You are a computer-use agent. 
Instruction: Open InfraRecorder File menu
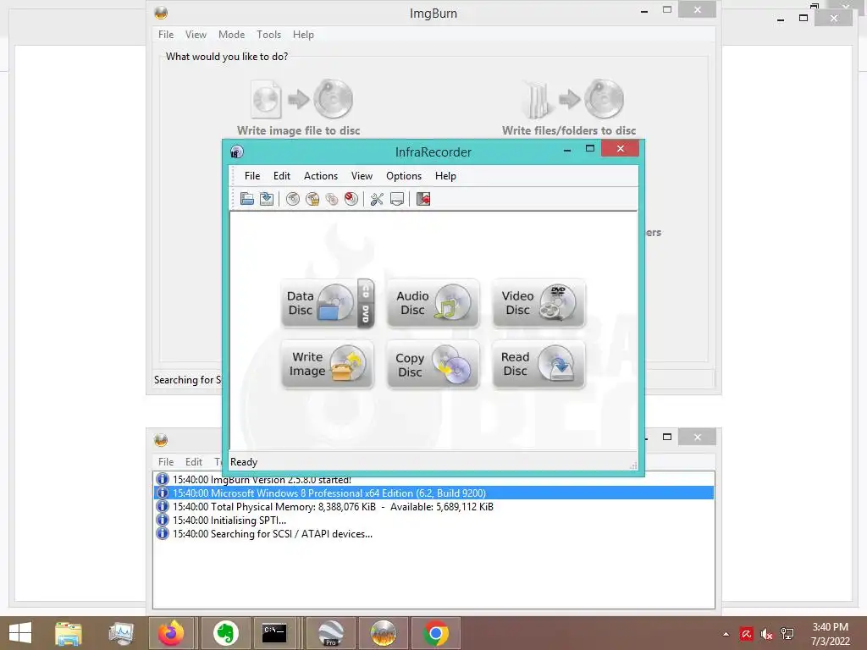[252, 176]
